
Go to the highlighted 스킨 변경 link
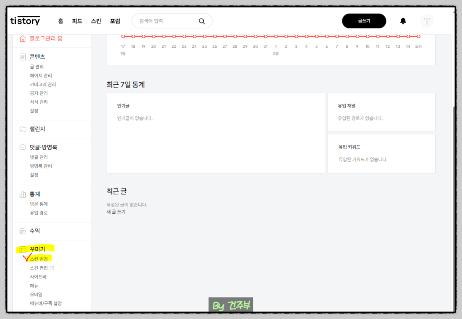tap(39, 259)
